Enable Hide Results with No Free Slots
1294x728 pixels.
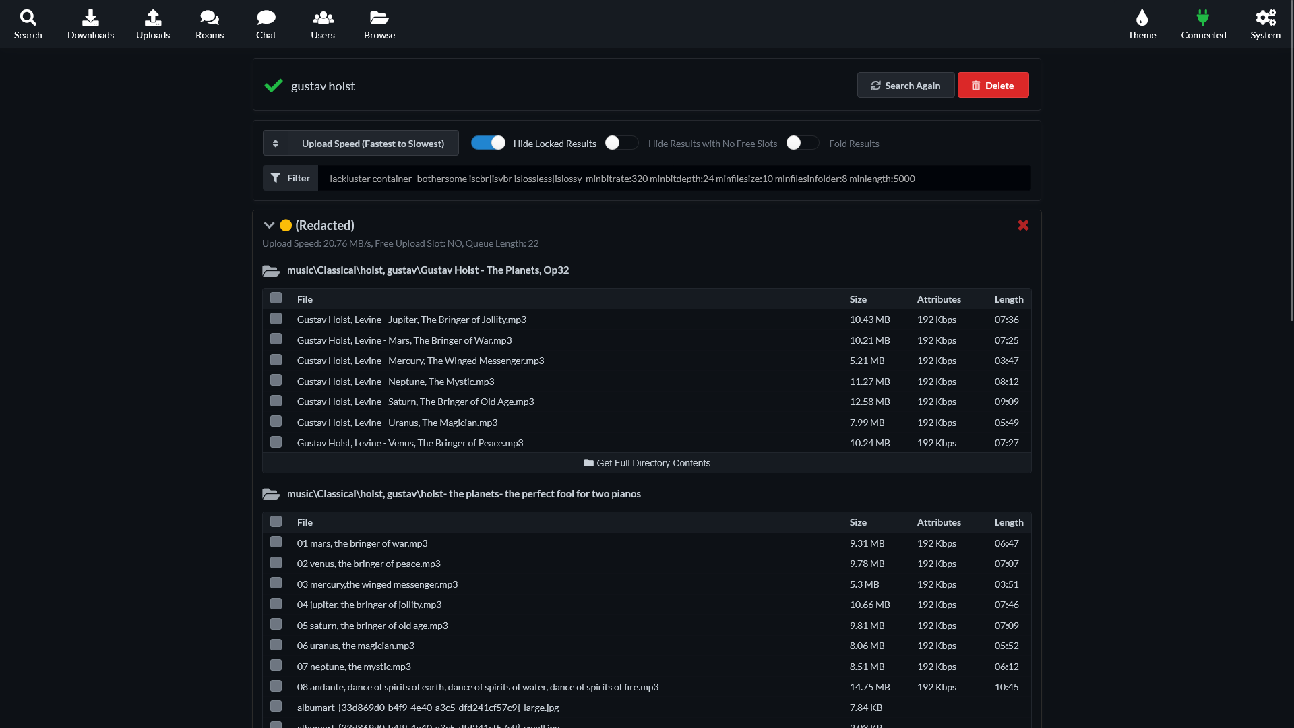621,143
